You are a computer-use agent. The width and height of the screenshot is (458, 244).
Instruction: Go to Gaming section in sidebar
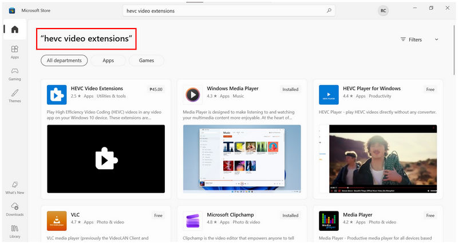tap(15, 74)
